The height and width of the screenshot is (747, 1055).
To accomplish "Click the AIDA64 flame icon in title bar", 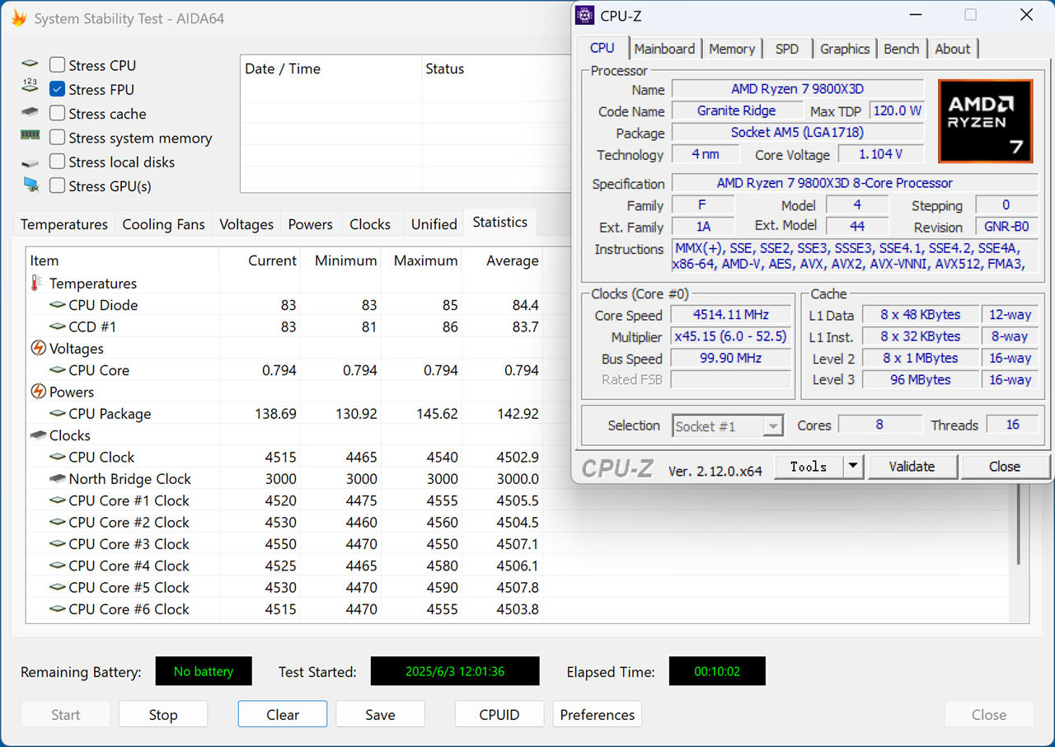I will (x=19, y=17).
